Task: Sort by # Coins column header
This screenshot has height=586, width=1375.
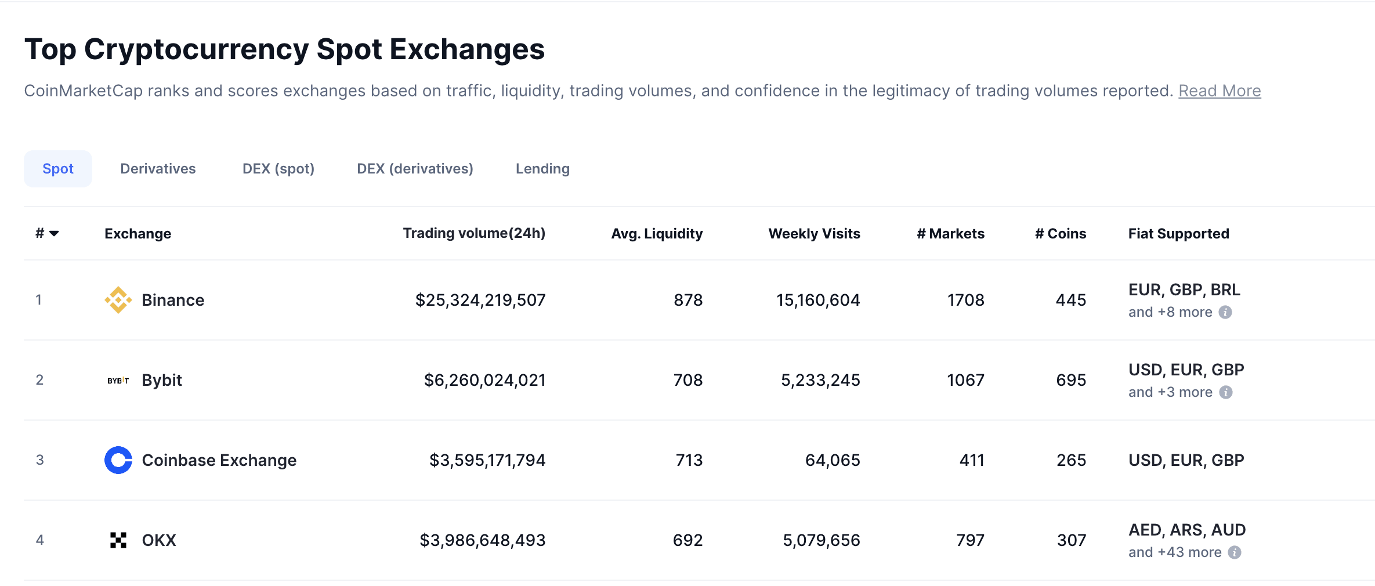Action: tap(1061, 233)
